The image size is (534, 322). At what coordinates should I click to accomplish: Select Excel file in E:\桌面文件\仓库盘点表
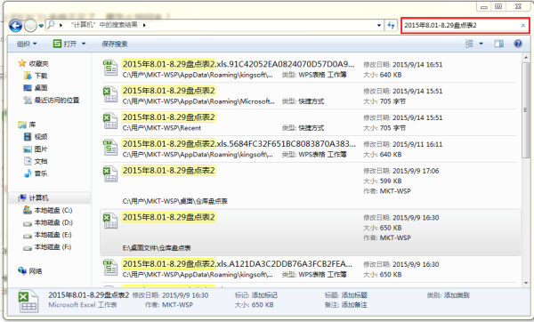[x=311, y=232]
